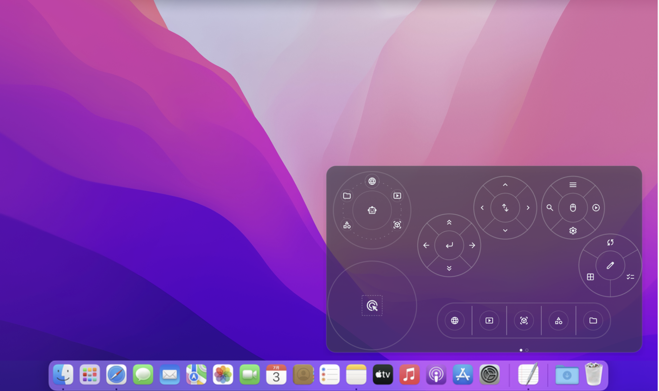The width and height of the screenshot is (659, 391).
Task: Click the cursor click icon in large circle
Action: pyautogui.click(x=373, y=306)
